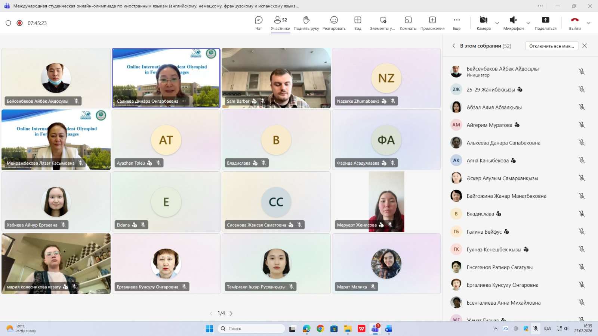Open the View layout options
The height and width of the screenshot is (336, 598).
pos(358,22)
